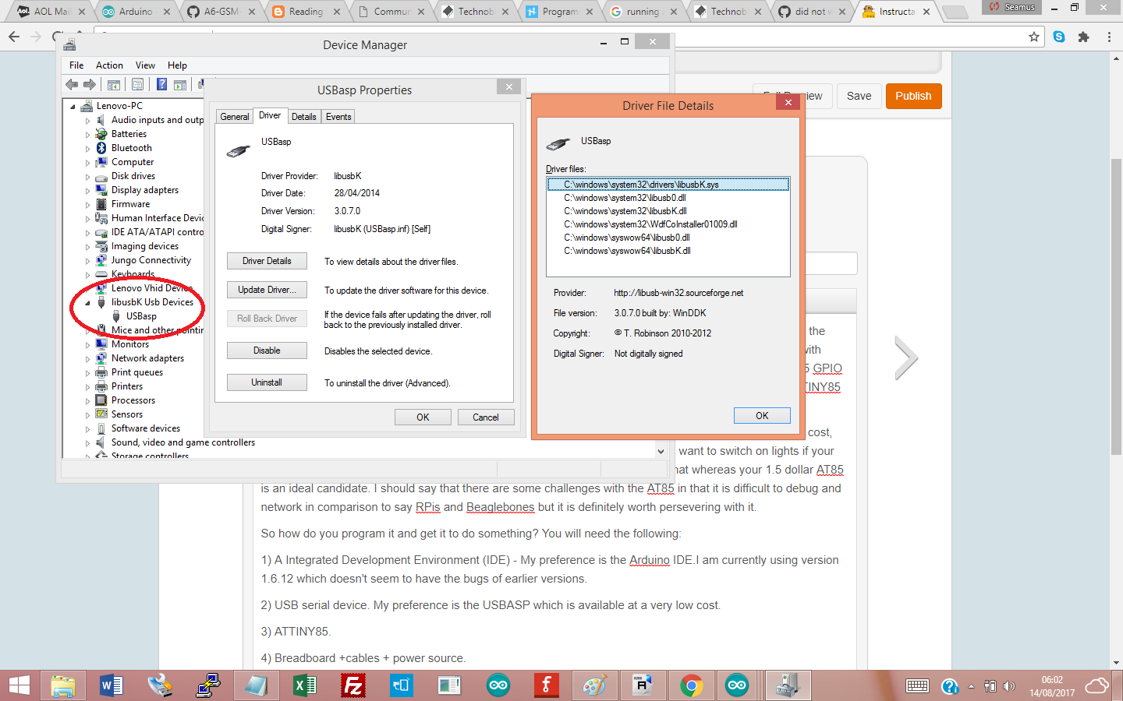This screenshot has height=701, width=1123.
Task: Select Sound, video and game controllers row
Action: tap(183, 442)
